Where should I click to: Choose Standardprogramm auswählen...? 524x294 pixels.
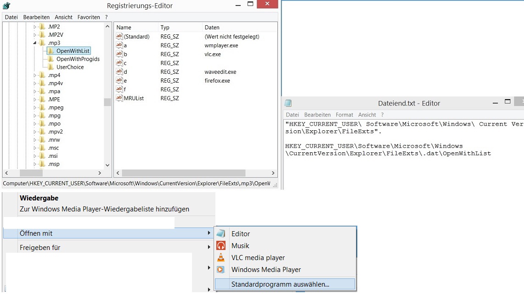pos(285,284)
